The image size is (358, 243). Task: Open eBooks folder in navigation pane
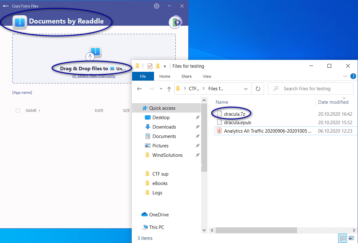point(160,183)
